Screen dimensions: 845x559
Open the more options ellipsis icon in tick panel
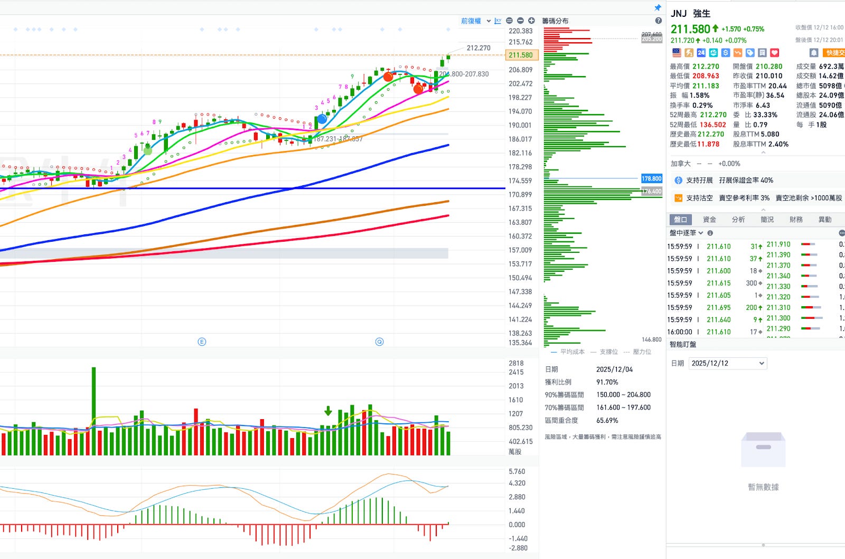tap(842, 233)
